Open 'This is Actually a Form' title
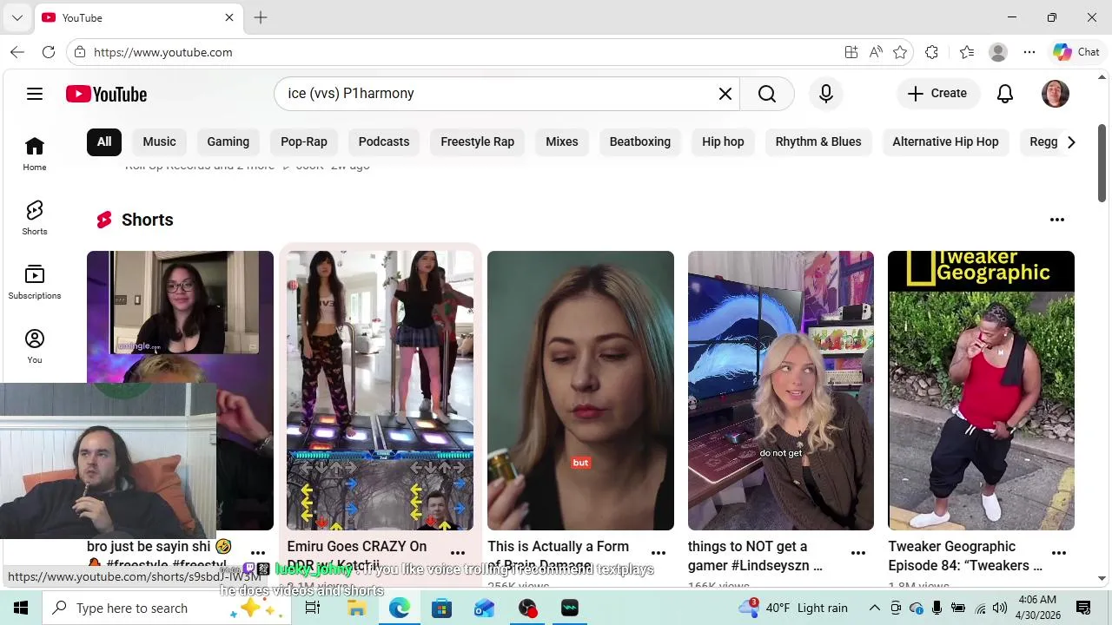 click(558, 556)
